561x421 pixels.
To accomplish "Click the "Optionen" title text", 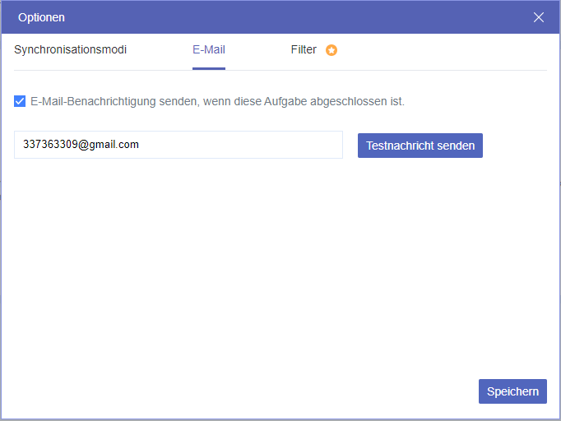I will [41, 17].
